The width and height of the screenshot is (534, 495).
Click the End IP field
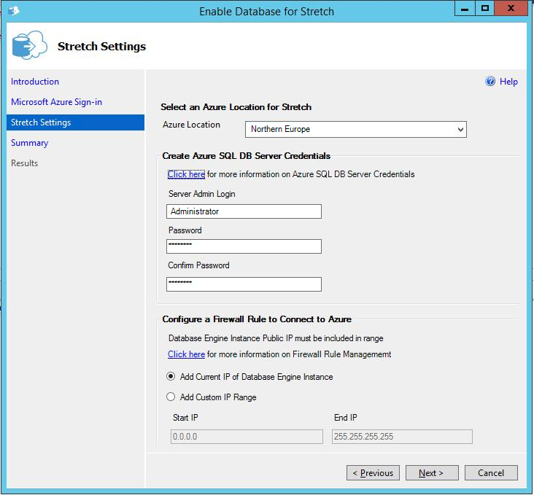[402, 437]
